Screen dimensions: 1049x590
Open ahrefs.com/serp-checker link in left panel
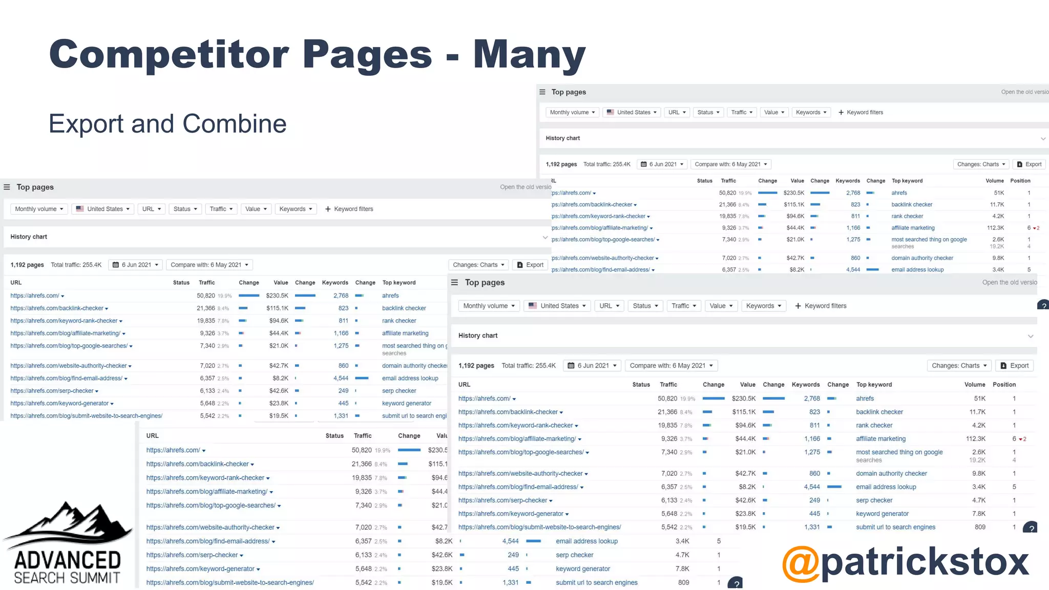pyautogui.click(x=52, y=391)
